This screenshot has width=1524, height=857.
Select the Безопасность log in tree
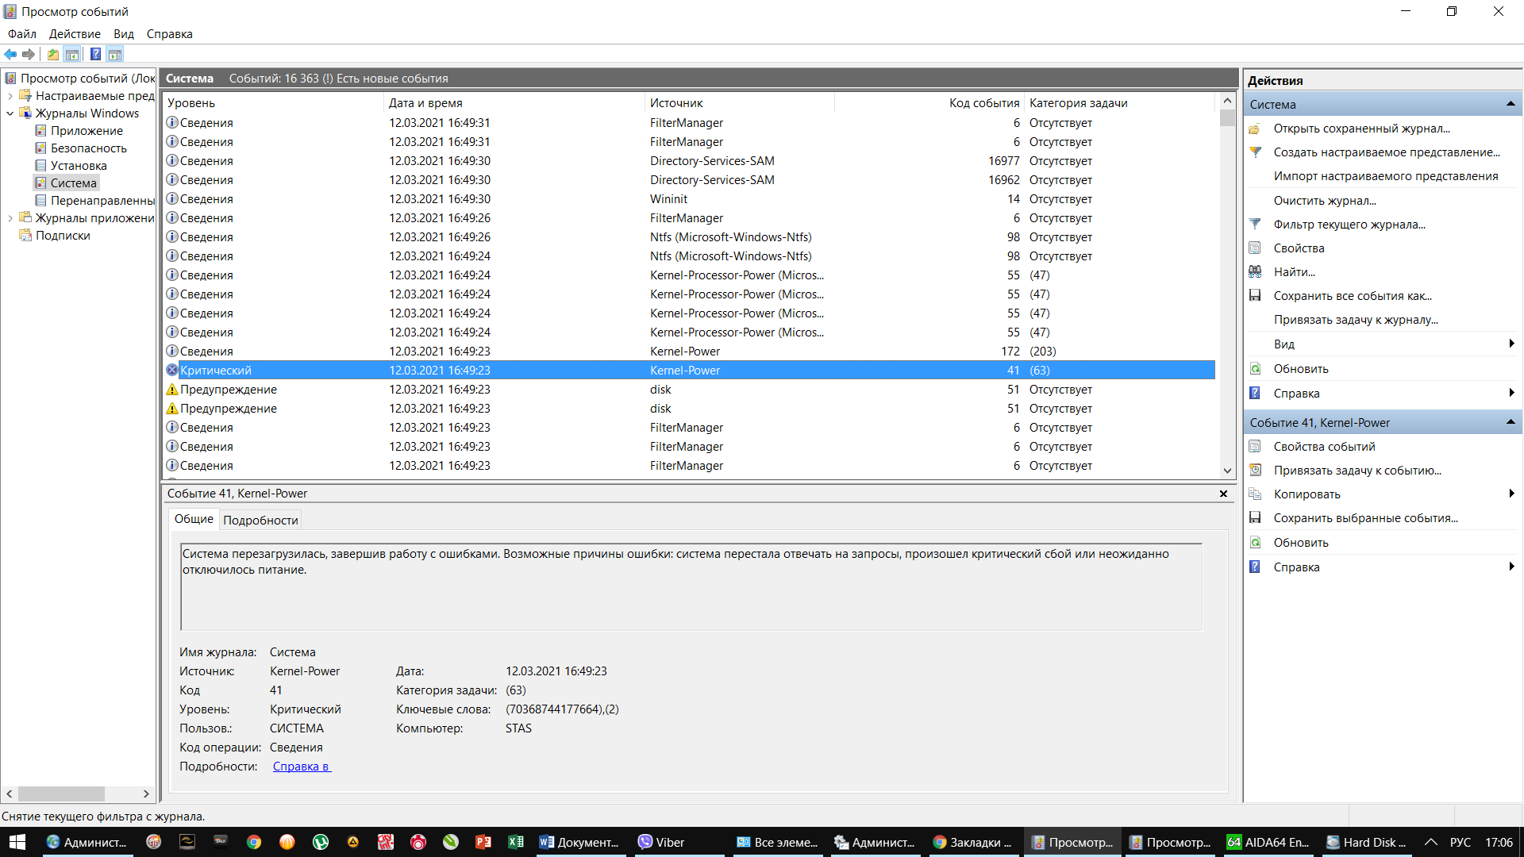pos(88,148)
